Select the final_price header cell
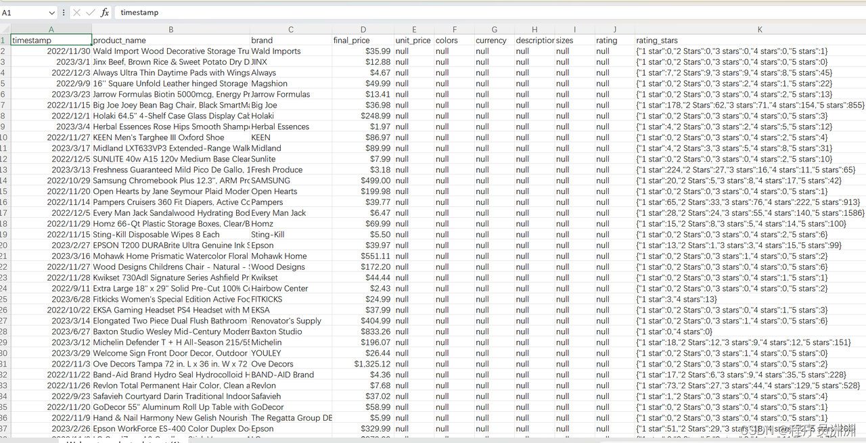Screen dimensions: 866x443 point(363,41)
